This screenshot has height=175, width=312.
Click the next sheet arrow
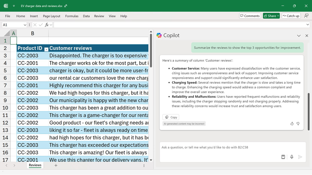(x=14, y=165)
